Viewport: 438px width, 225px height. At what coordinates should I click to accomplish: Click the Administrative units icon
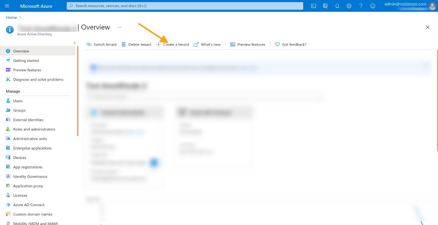tap(8, 139)
